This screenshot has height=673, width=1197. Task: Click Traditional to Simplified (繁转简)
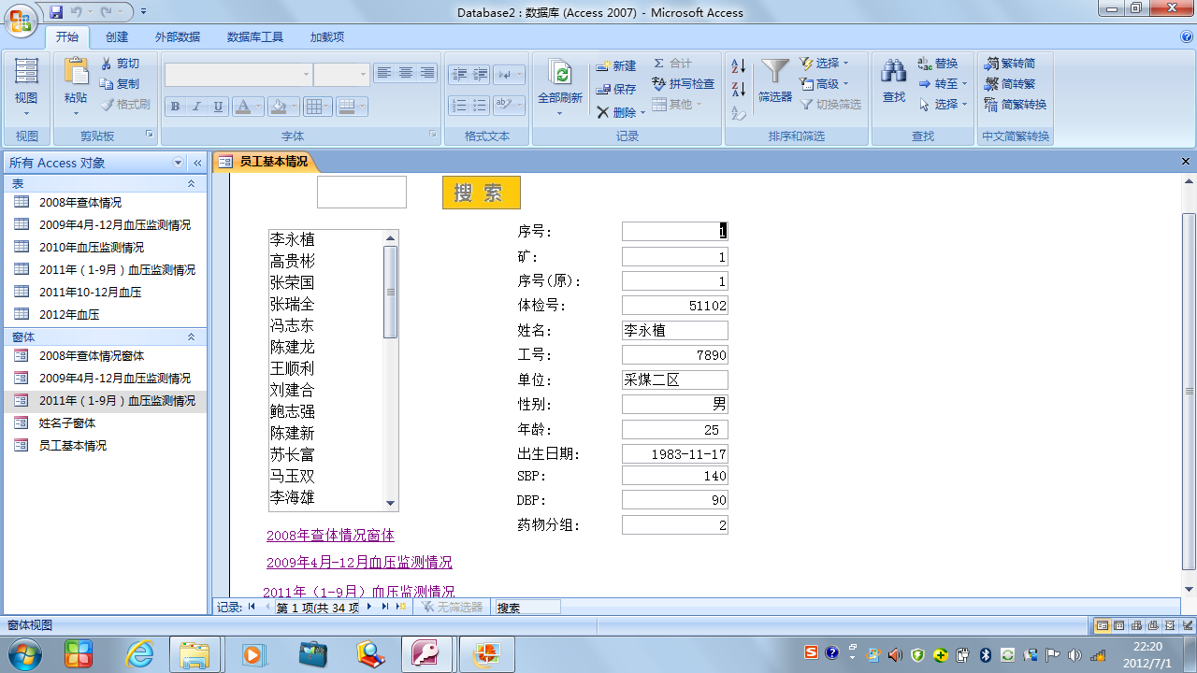[1010, 64]
